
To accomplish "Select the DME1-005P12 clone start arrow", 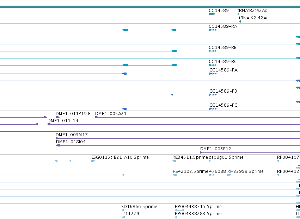I will pyautogui.click(x=201, y=152).
